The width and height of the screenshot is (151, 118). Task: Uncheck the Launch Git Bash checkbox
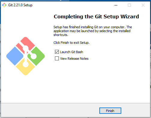pos(57,52)
